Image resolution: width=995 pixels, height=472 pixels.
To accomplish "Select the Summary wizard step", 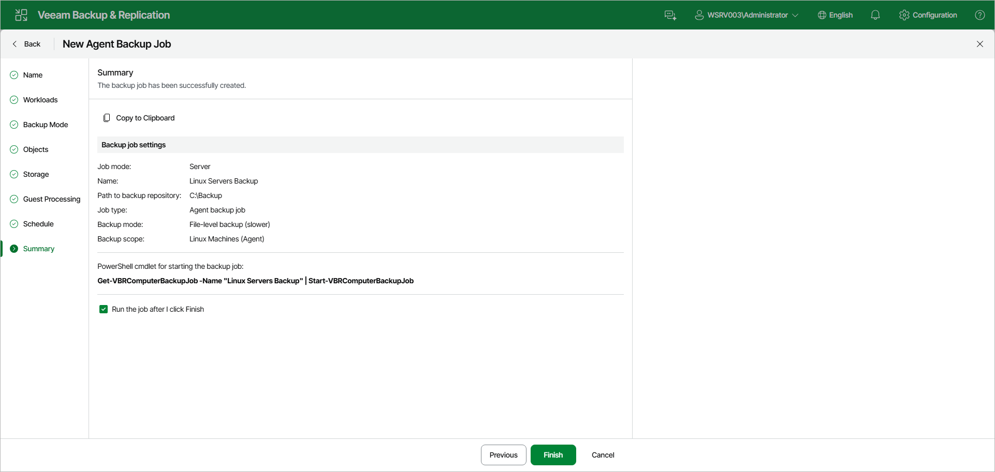I will pos(38,249).
